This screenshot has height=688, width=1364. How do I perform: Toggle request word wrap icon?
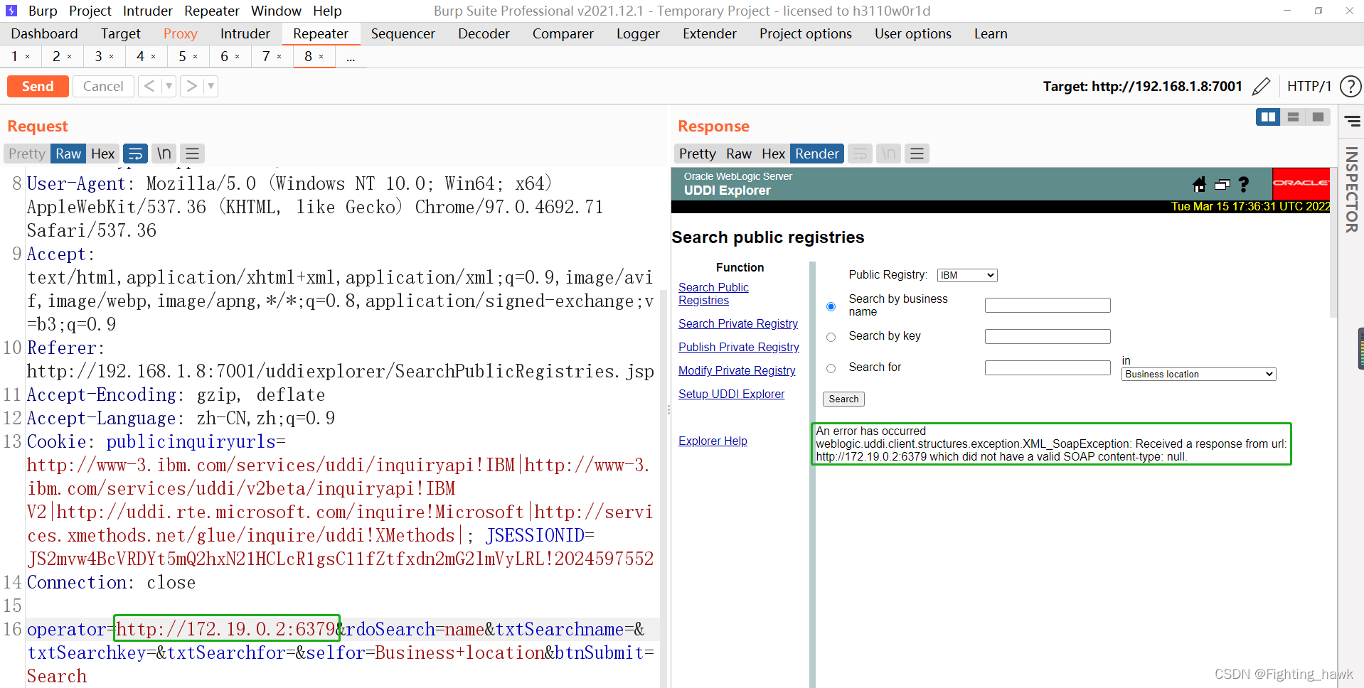click(135, 154)
